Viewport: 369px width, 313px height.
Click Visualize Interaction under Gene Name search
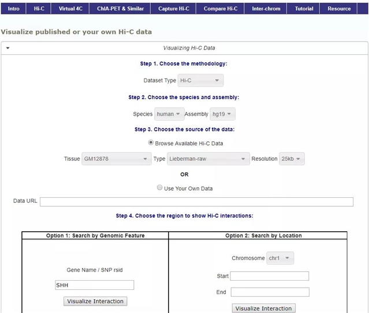pos(95,301)
